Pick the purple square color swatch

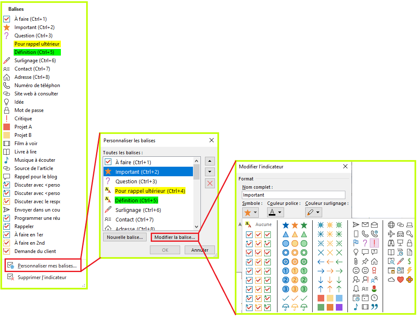click(339, 307)
